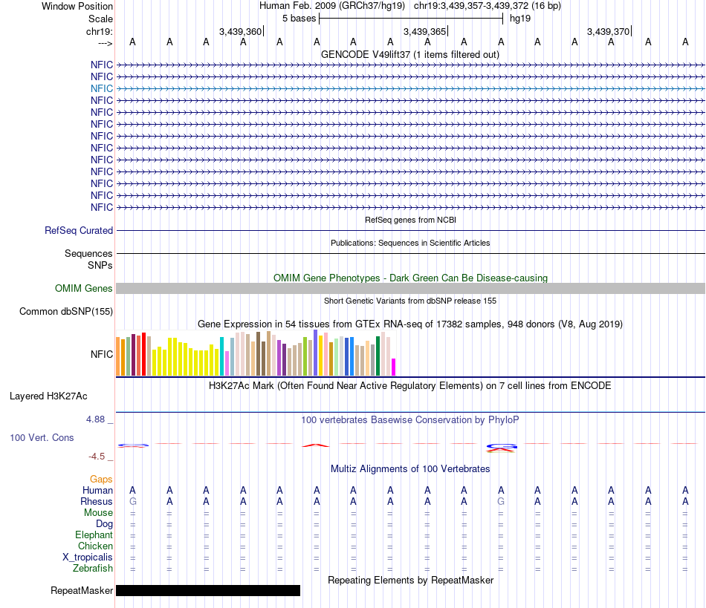Click the 'X_tropicalis' alignment row label
This screenshot has width=706, height=608.
(88, 558)
